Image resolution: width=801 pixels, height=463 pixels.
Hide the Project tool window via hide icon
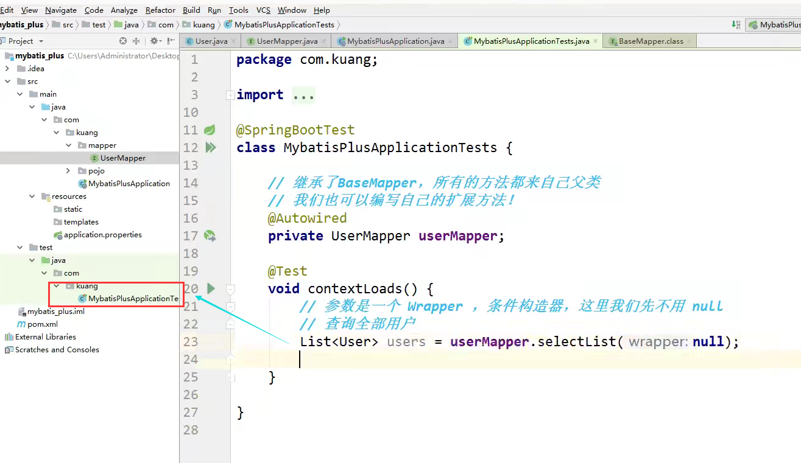pyautogui.click(x=172, y=41)
